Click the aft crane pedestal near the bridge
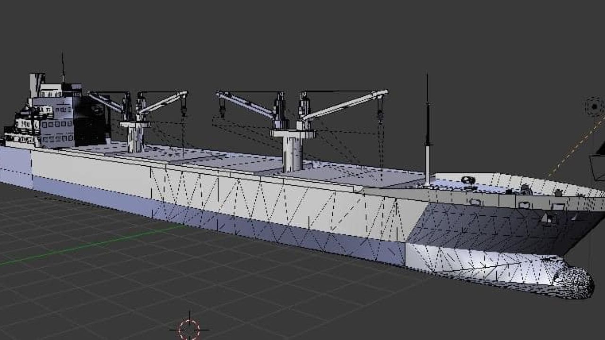This screenshot has height=340, width=605. pos(136,137)
